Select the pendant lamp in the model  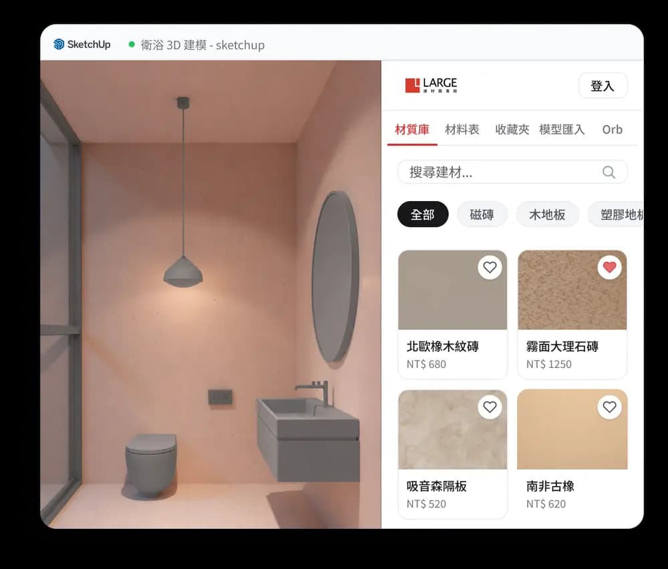click(x=183, y=272)
